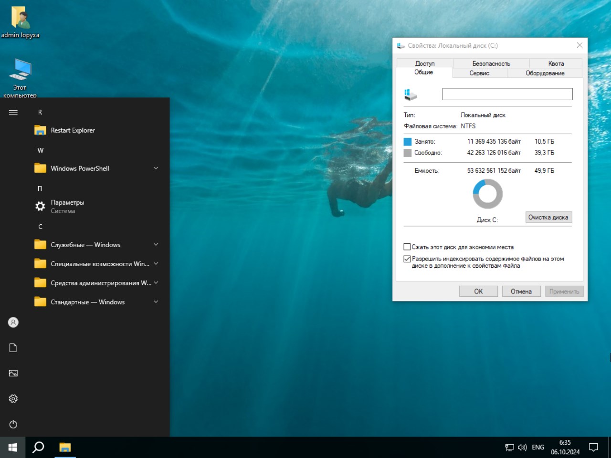This screenshot has height=458, width=611.
Task: Toggle the hamburger menu in Start
Action: [13, 113]
